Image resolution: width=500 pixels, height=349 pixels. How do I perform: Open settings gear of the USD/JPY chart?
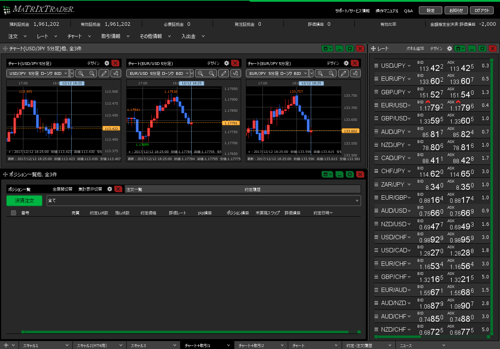(x=106, y=63)
